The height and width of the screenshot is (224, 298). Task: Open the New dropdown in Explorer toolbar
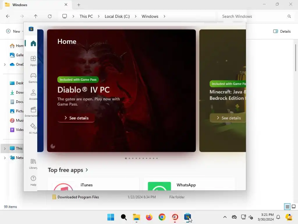(15, 31)
